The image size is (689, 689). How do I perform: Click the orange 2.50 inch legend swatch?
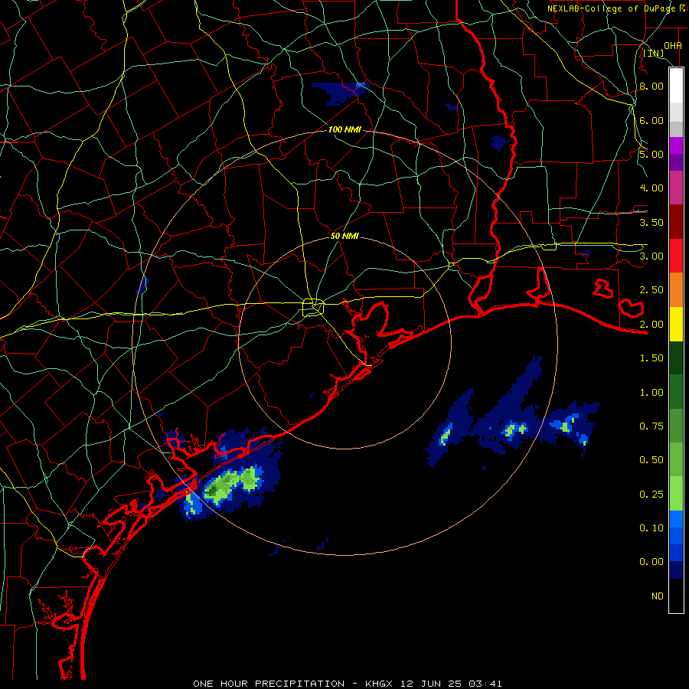tap(676, 290)
